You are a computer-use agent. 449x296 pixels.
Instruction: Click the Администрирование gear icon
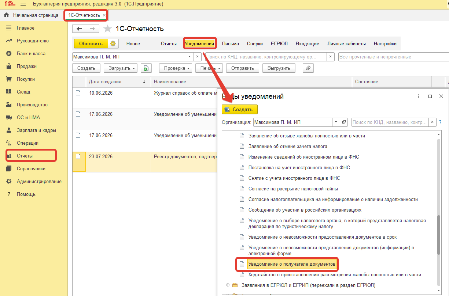(9, 182)
